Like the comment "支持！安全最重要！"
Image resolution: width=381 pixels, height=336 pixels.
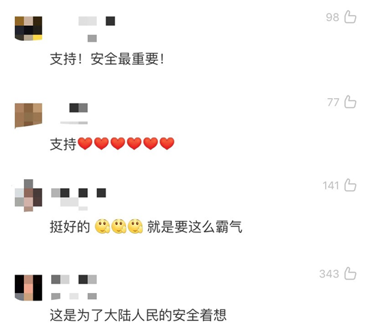coord(350,17)
